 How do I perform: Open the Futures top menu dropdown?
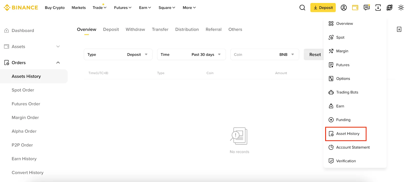(x=123, y=8)
